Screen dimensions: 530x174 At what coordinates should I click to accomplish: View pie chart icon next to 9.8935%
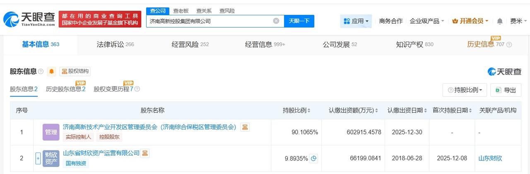click(313, 158)
